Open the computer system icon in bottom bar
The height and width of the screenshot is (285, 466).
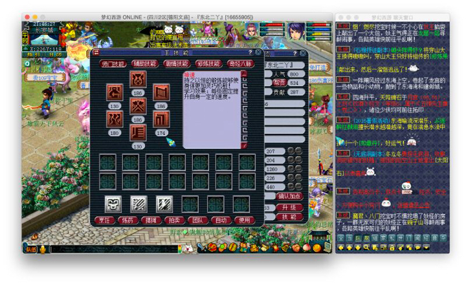[327, 247]
